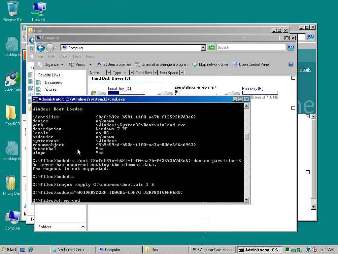Open the Views dropdown arrow
The height and width of the screenshot is (254, 338).
[90, 64]
